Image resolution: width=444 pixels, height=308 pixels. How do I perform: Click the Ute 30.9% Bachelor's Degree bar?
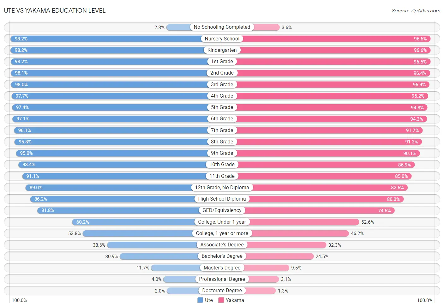[171, 256]
